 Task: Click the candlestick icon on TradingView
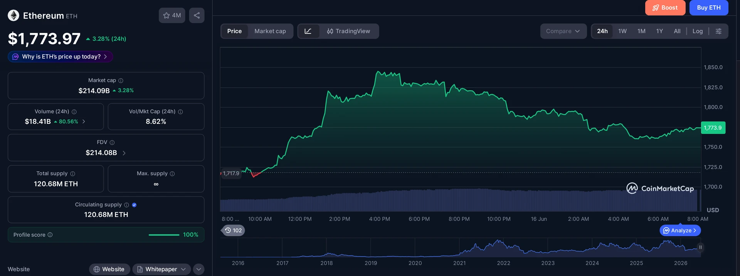[x=330, y=31]
